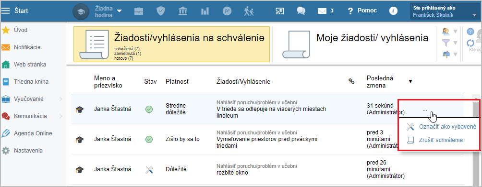
Task: Select Označiť ako vybavené menu option
Action: point(441,126)
